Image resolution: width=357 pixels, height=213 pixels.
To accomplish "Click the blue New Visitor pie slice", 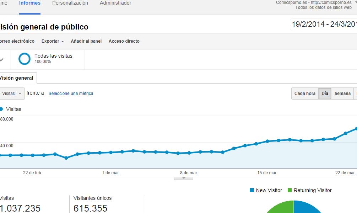I will click(x=307, y=207).
